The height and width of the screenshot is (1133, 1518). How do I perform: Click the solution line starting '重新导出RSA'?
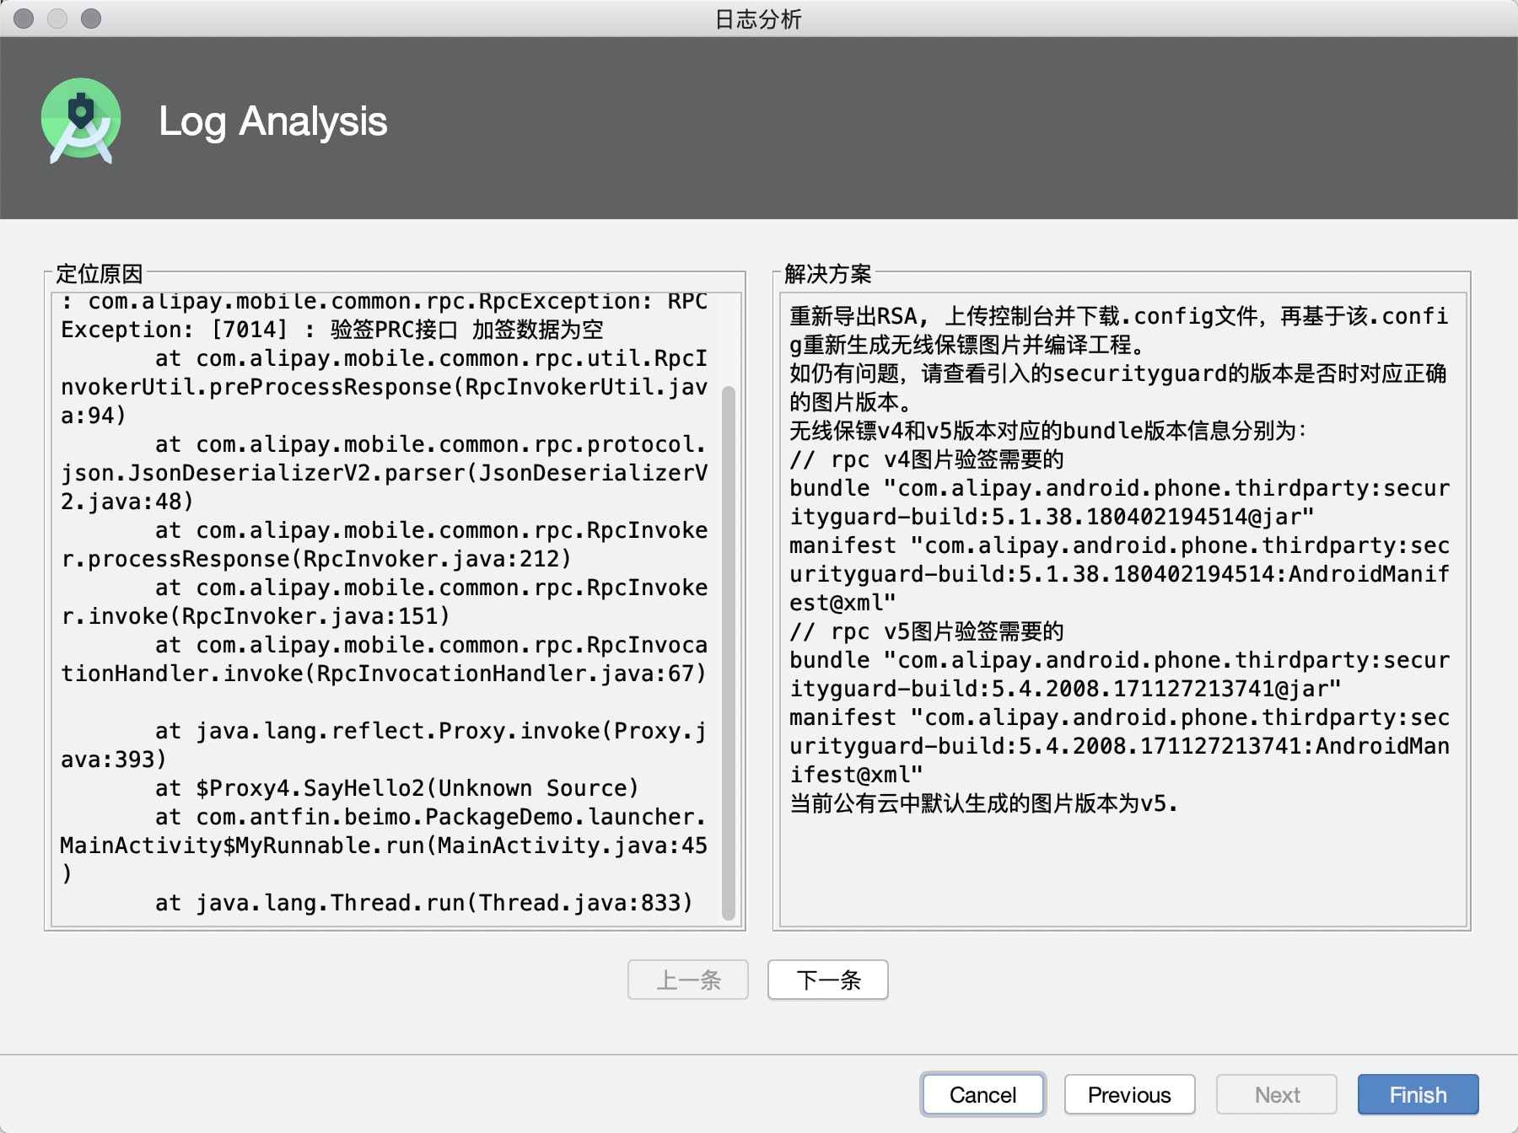pyautogui.click(x=1119, y=316)
